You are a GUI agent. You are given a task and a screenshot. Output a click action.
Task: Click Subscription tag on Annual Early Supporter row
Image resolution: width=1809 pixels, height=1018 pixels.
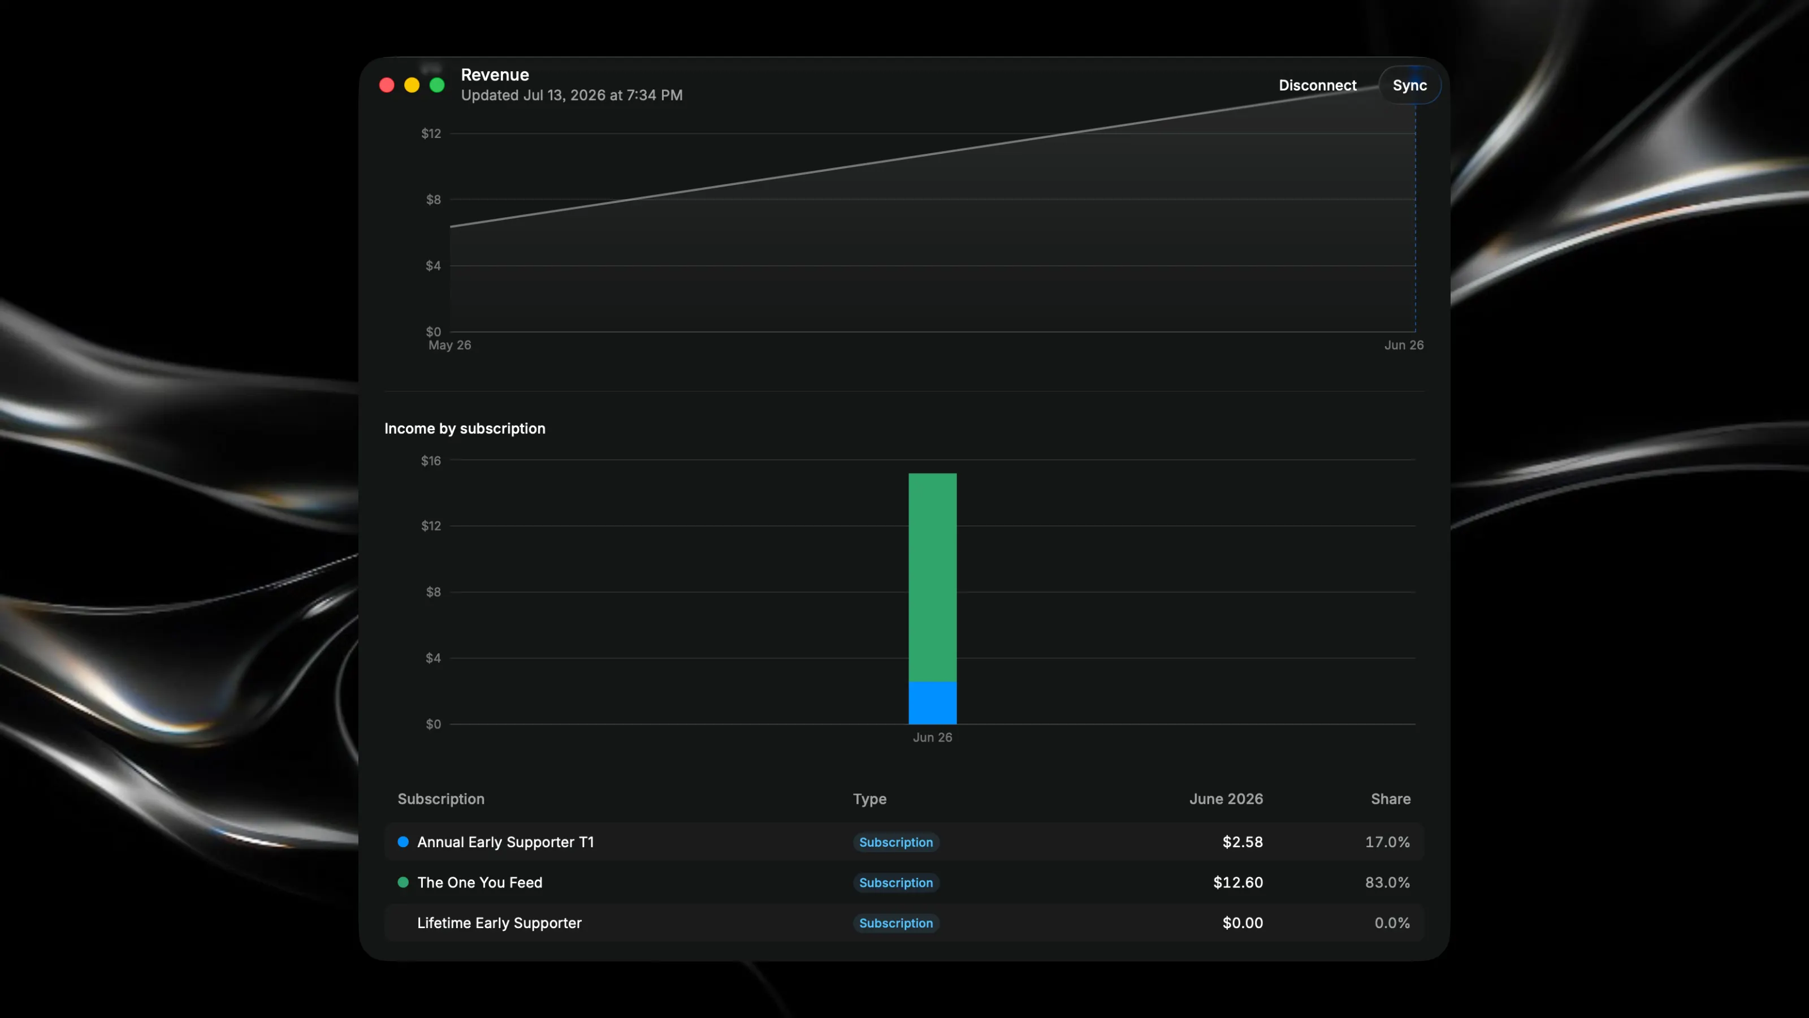896,842
